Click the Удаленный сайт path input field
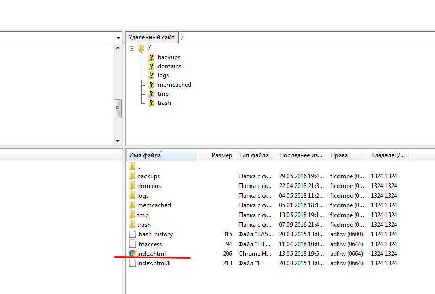 point(306,37)
